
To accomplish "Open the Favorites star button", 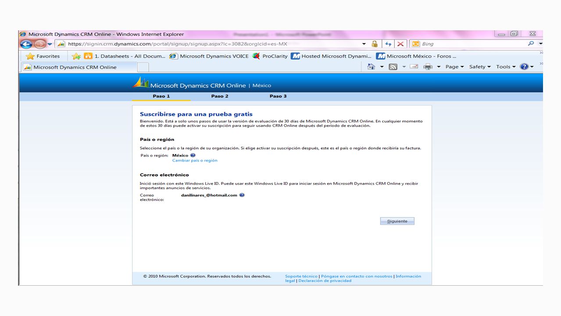I will coord(43,56).
